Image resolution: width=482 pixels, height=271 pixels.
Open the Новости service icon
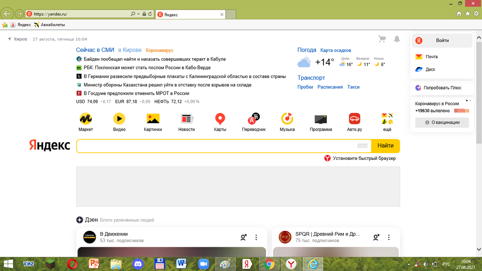187,118
